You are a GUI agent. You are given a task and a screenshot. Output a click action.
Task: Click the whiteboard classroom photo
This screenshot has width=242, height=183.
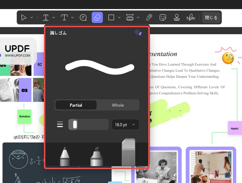pos(211,167)
